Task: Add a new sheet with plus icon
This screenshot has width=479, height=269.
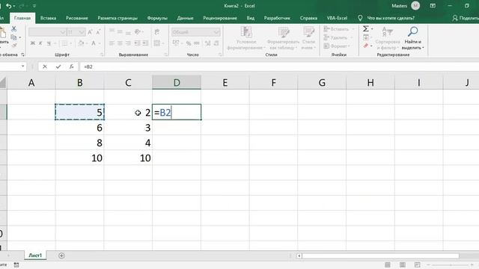Action: point(61,256)
